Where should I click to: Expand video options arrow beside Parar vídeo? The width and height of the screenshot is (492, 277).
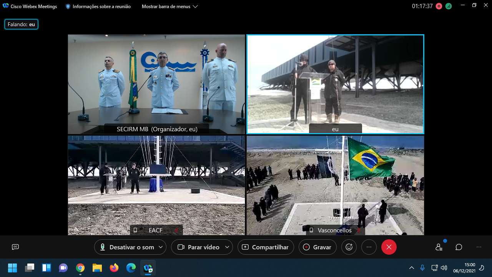click(x=228, y=247)
